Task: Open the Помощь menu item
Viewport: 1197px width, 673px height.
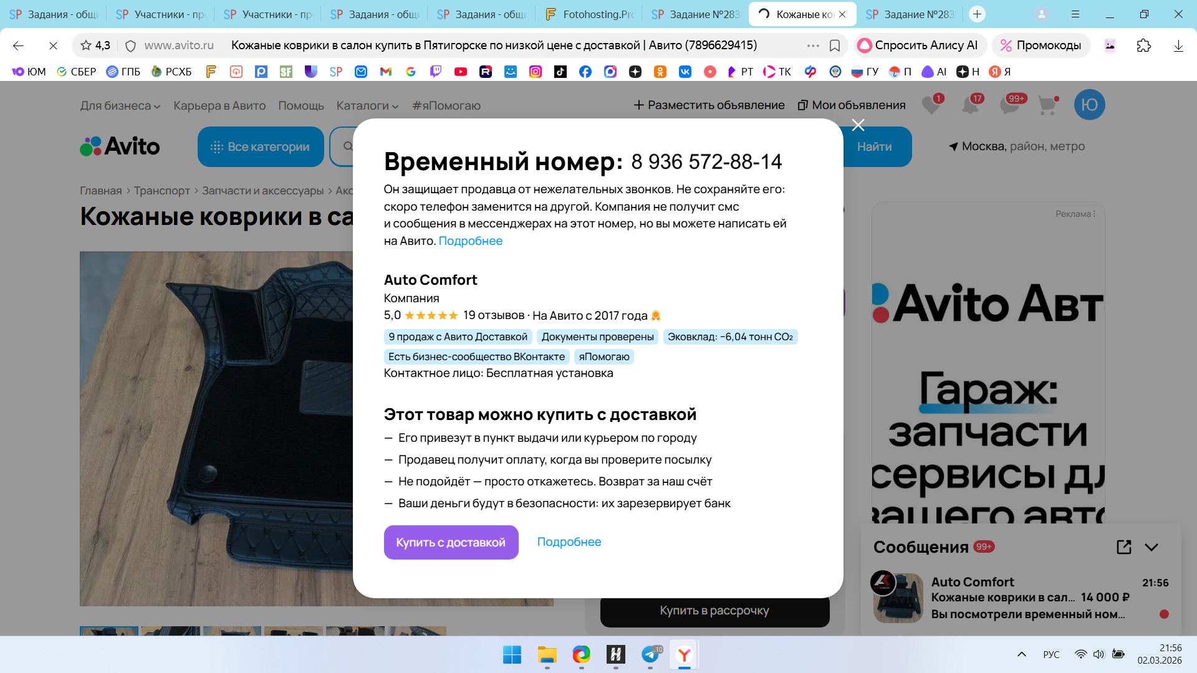Action: [x=301, y=106]
